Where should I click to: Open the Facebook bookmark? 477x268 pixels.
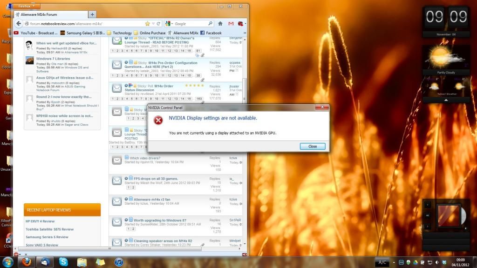tap(211, 33)
